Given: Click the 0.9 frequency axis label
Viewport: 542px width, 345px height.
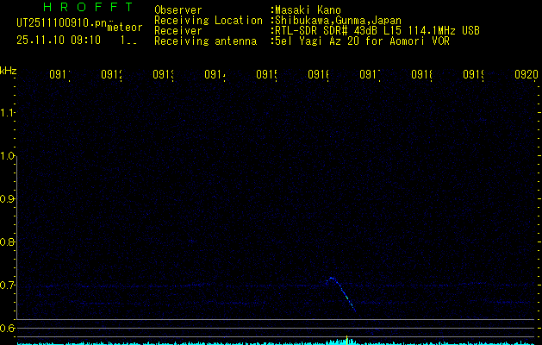Looking at the screenshot, I should pos(8,199).
